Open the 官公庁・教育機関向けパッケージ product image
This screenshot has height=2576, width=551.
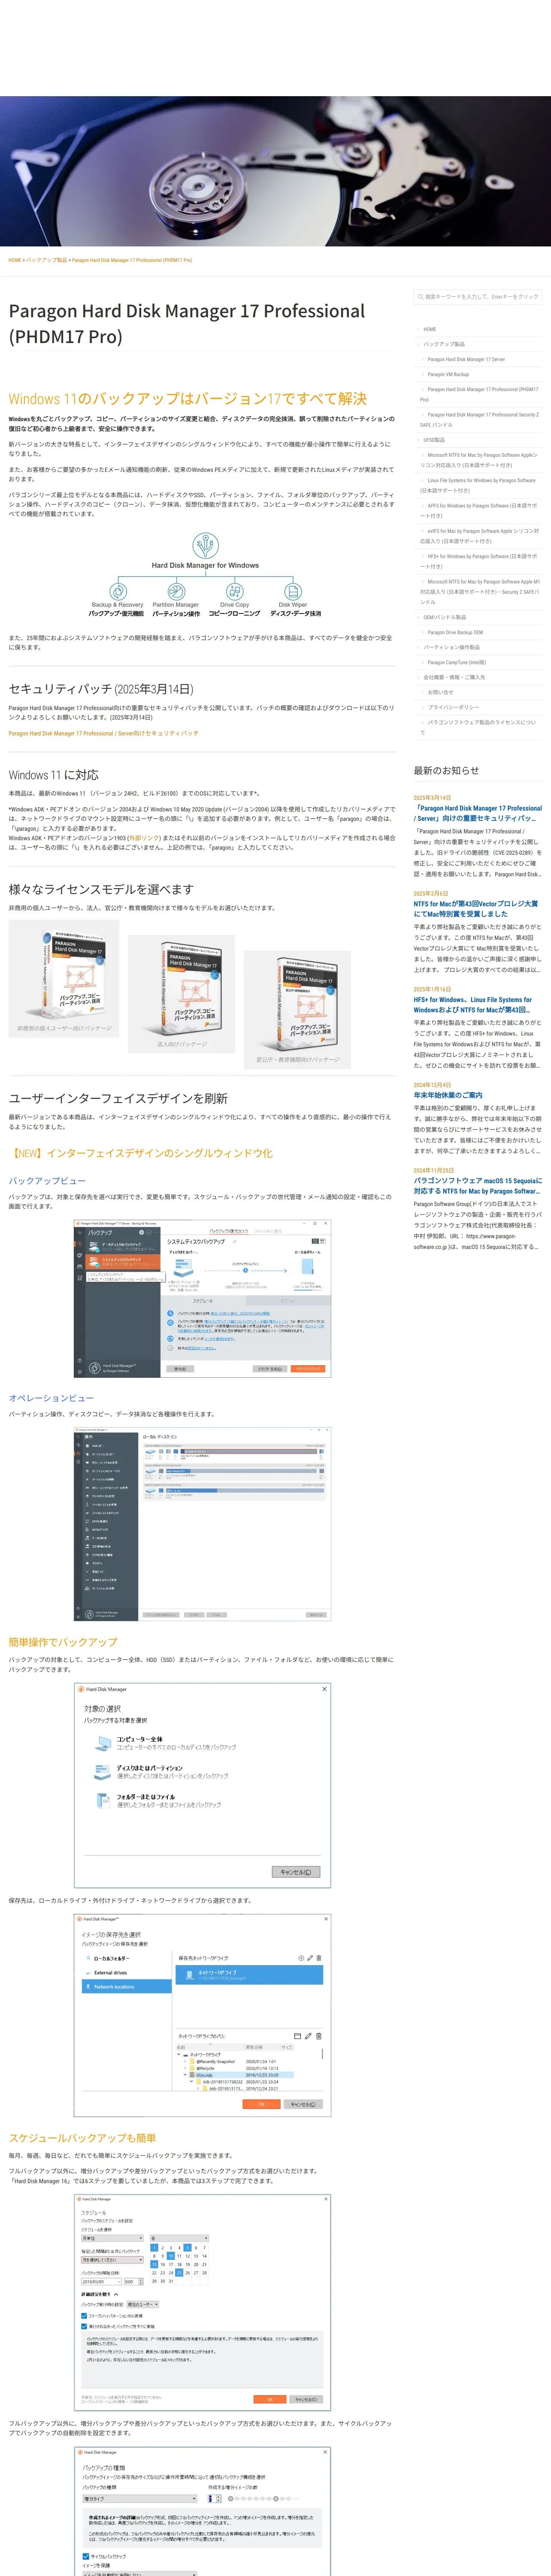[298, 1009]
